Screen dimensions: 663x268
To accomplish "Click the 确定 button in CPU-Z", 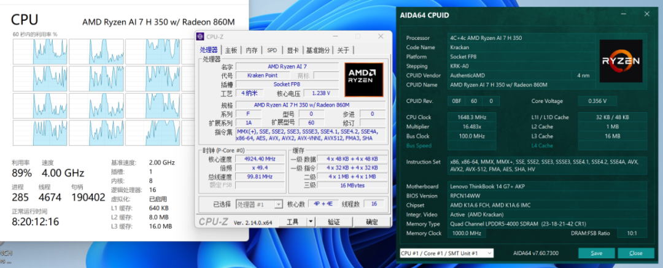I will click(371, 222).
